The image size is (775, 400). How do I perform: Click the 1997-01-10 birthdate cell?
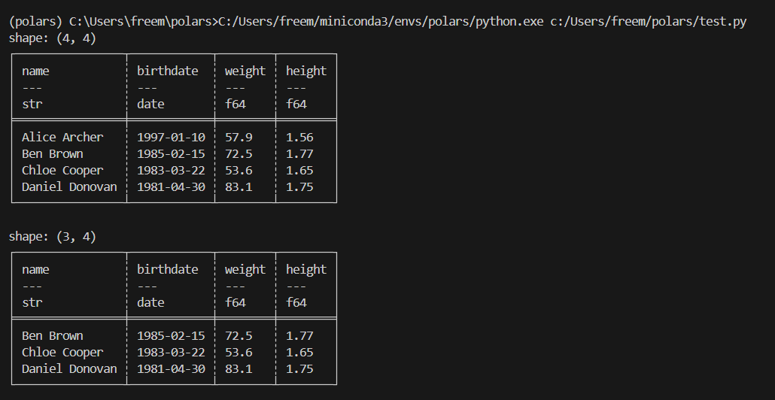tap(171, 138)
